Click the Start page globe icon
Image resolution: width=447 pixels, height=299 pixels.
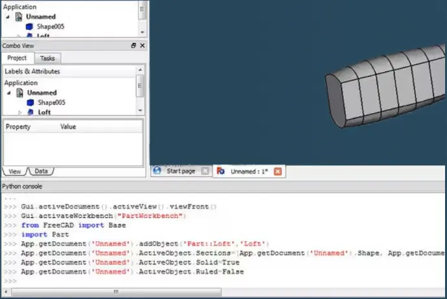157,171
